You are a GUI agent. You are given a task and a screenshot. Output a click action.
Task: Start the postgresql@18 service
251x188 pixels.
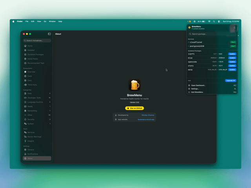click(233, 46)
